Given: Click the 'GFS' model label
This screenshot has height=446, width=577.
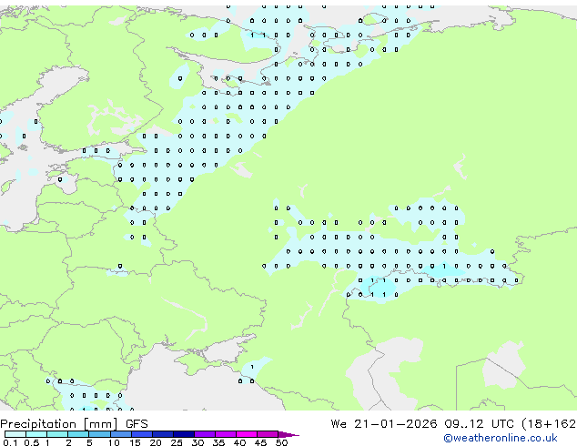Looking at the screenshot, I should [137, 424].
